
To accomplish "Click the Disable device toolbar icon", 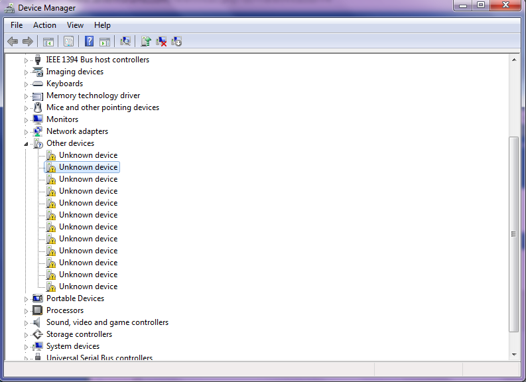I will click(176, 42).
